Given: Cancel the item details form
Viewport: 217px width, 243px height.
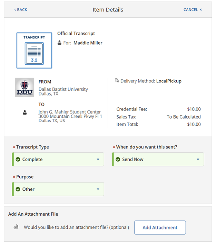Looking at the screenshot, I should [x=193, y=10].
